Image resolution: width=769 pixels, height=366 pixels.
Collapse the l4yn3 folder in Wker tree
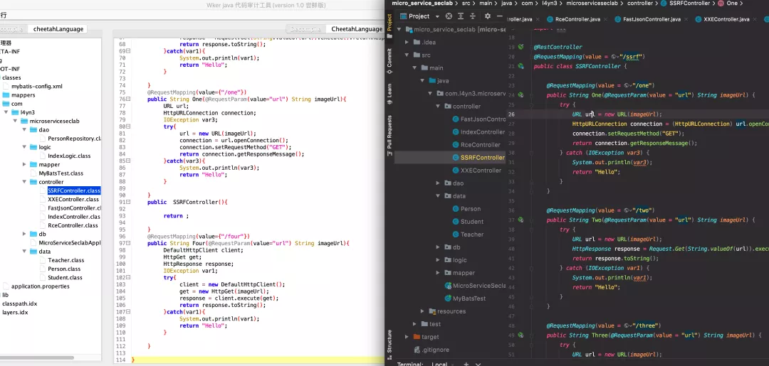click(6, 112)
